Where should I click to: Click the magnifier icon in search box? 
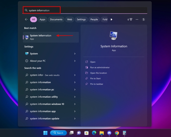coord(26,10)
